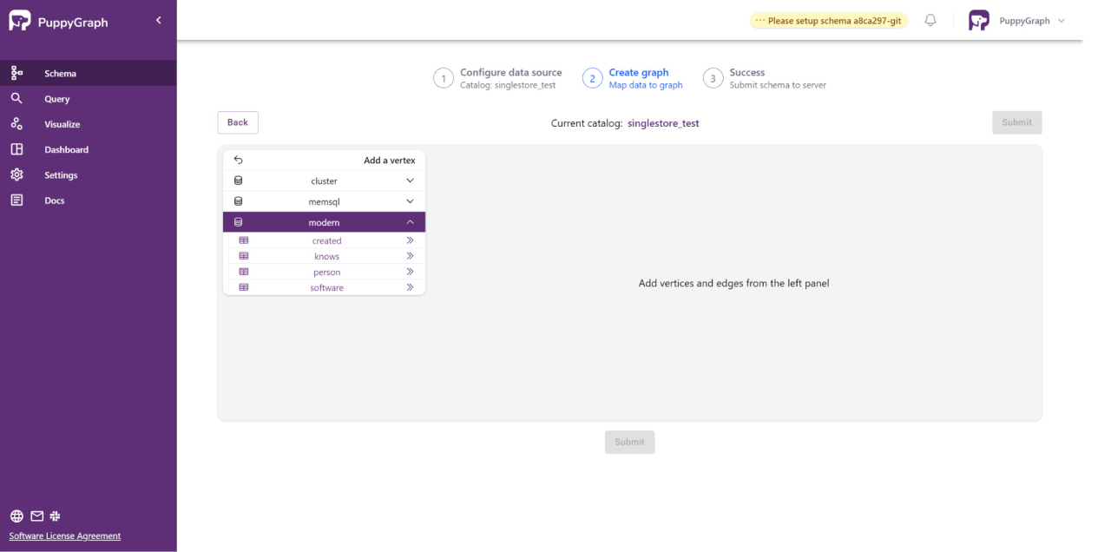
Task: Click the undo arrow above Add a vertex
Action: pos(238,160)
